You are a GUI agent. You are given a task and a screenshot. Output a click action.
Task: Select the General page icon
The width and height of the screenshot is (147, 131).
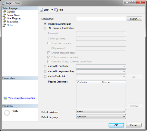[x=4, y=12]
